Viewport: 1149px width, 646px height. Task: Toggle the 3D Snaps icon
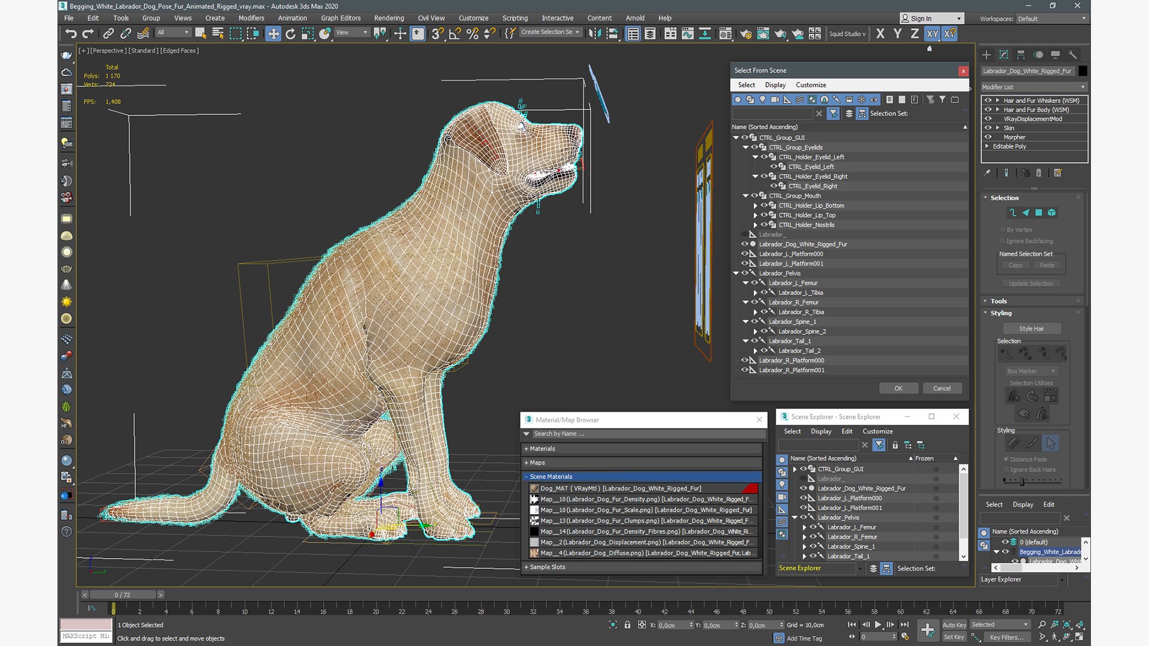pos(437,33)
